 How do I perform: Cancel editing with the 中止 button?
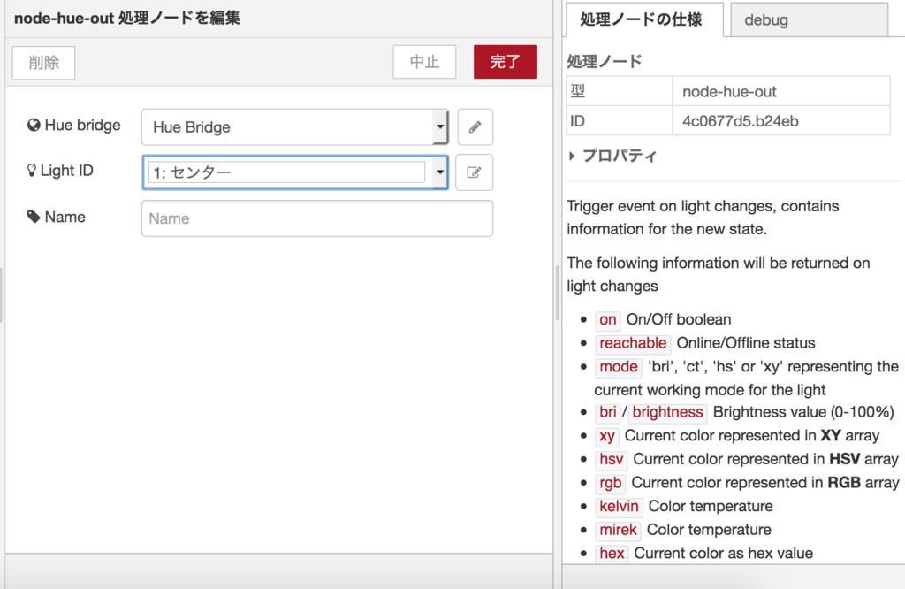[x=424, y=62]
